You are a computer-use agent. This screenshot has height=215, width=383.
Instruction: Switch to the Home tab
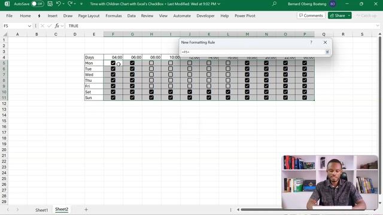pos(25,16)
